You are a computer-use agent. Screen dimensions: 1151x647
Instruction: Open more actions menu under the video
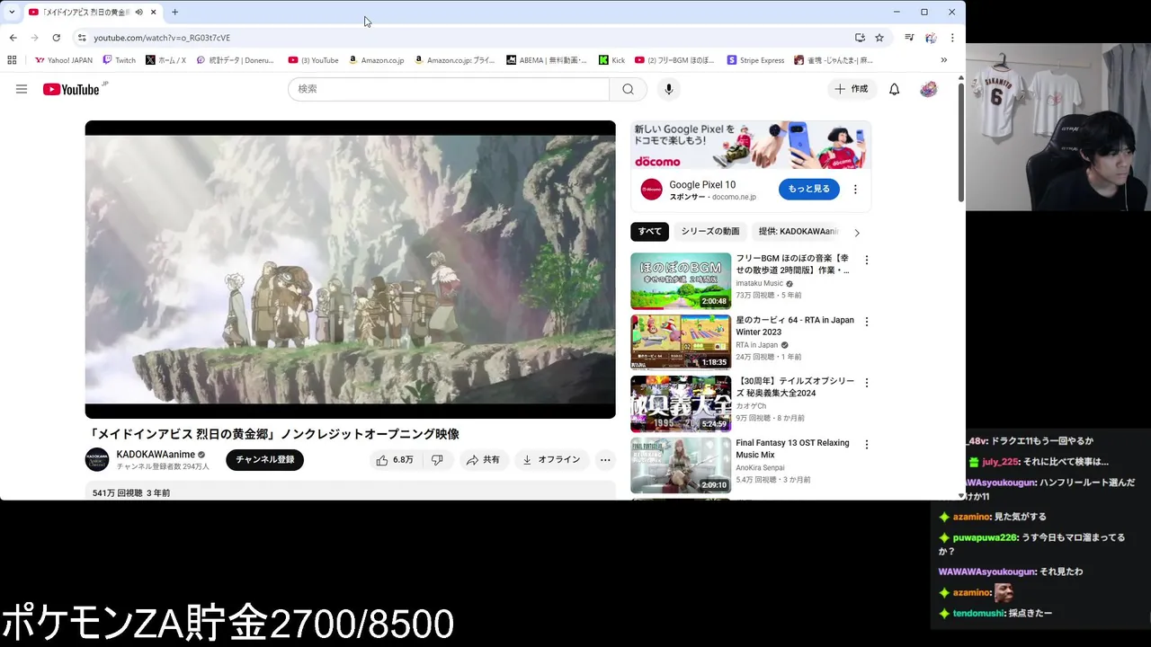(x=605, y=459)
